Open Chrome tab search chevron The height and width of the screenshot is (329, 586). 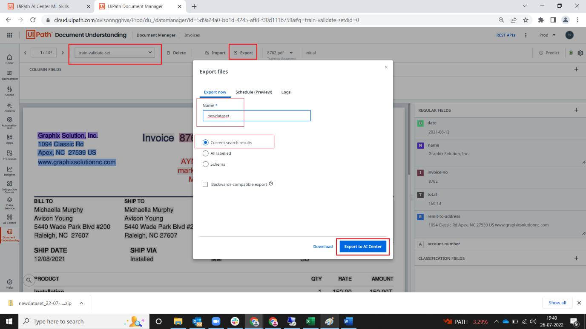[525, 6]
